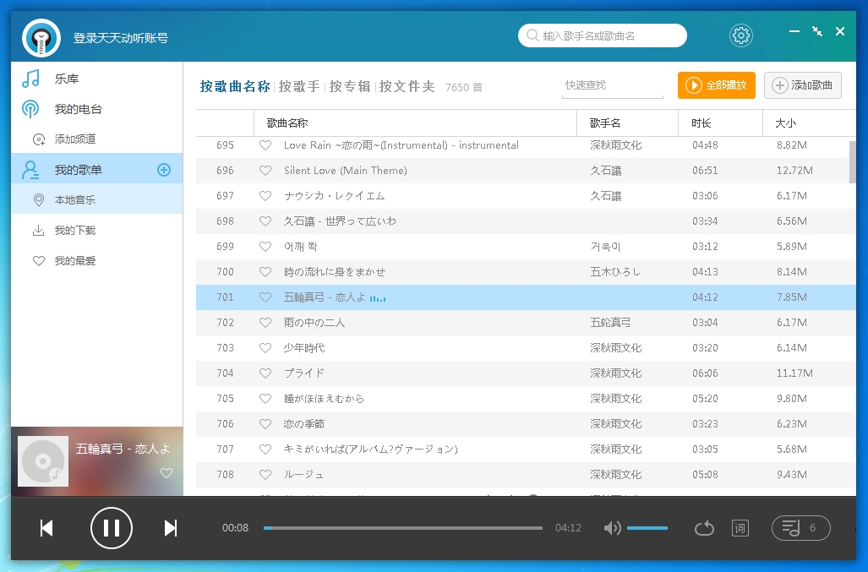Skip to previous track
The image size is (868, 572).
tap(46, 528)
